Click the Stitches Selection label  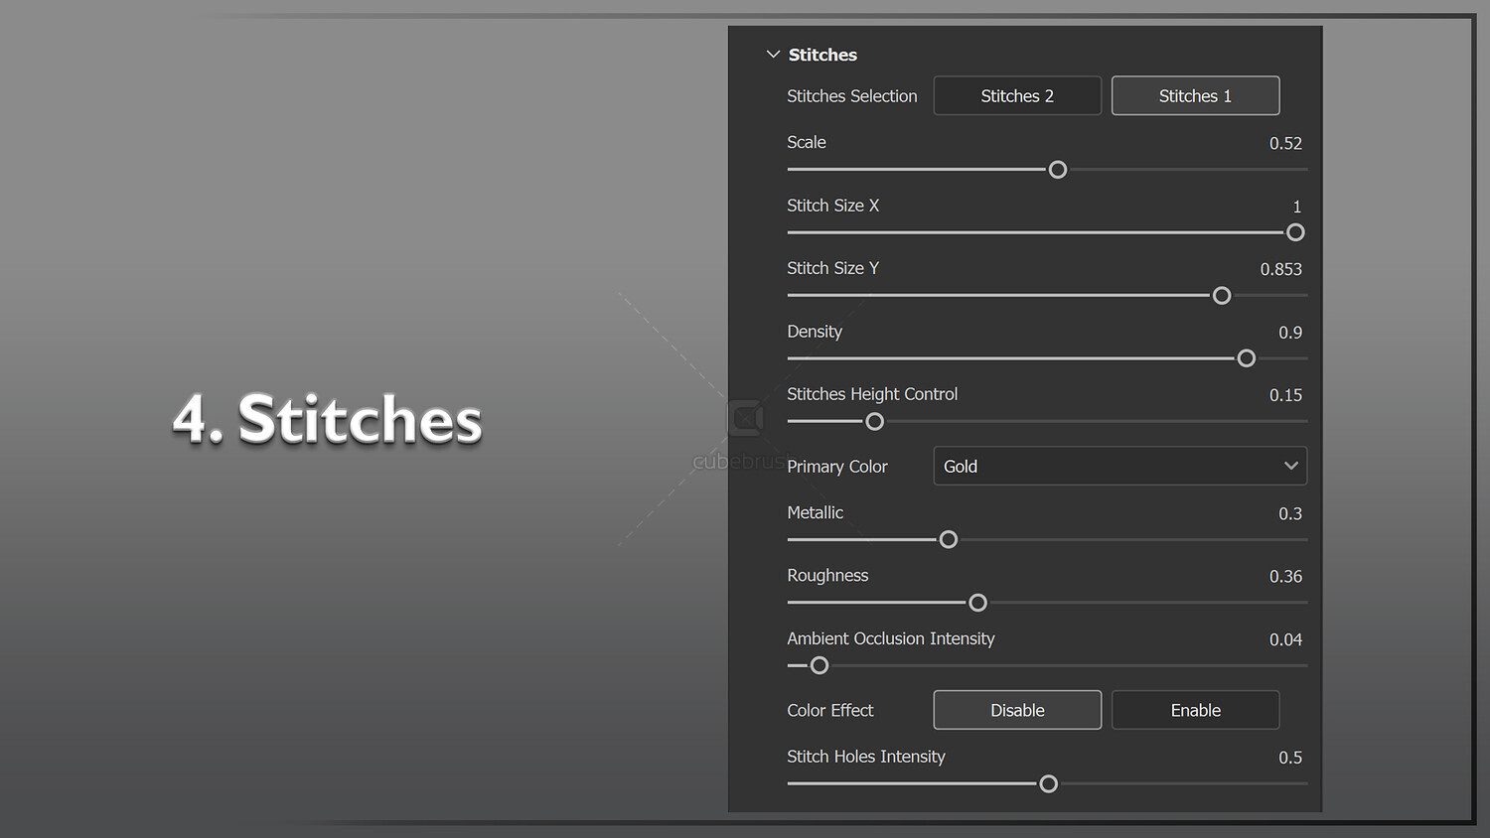pyautogui.click(x=852, y=96)
